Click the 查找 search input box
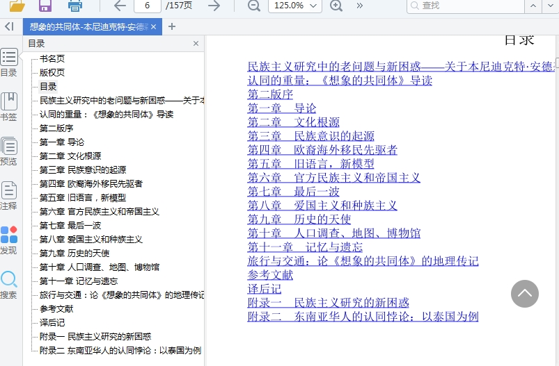559x366 pixels. coord(466,6)
